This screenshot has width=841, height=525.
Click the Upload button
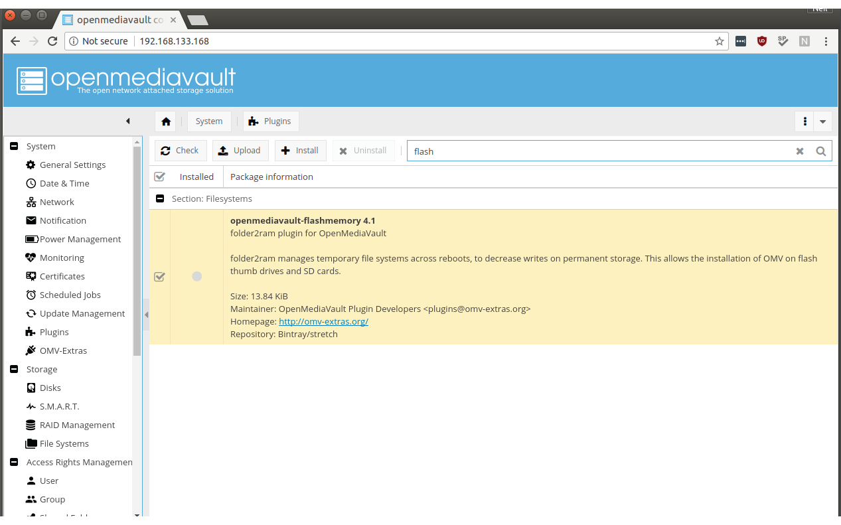(x=240, y=151)
